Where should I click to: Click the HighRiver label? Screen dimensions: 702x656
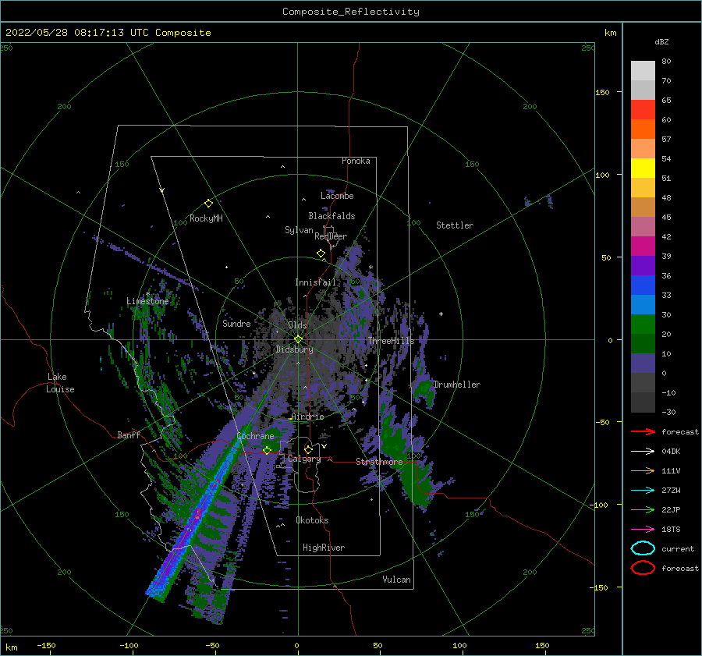coord(323,548)
